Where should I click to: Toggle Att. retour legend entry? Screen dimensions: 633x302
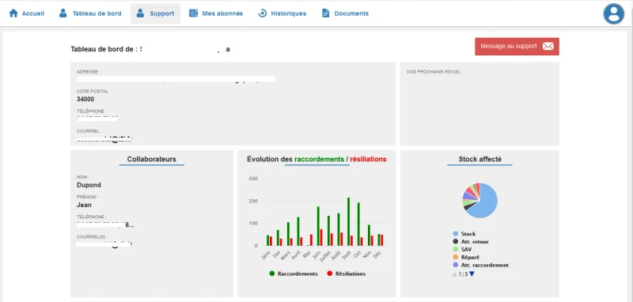coord(471,241)
